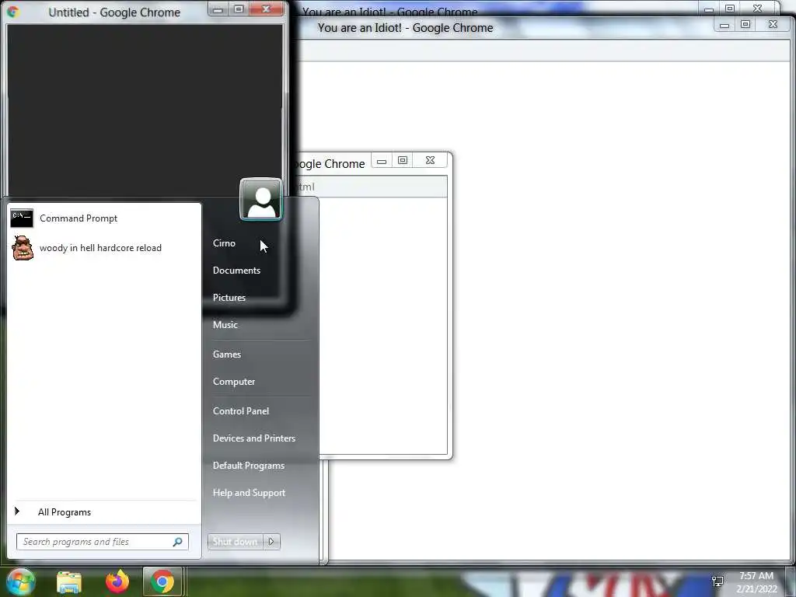Click the network icon in the system tray
The width and height of the screenshot is (796, 597).
pyautogui.click(x=717, y=581)
